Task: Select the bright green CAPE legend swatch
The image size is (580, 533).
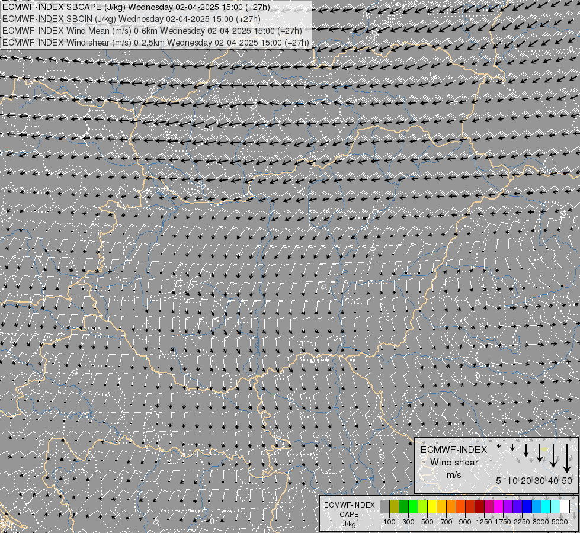Action: [413, 506]
